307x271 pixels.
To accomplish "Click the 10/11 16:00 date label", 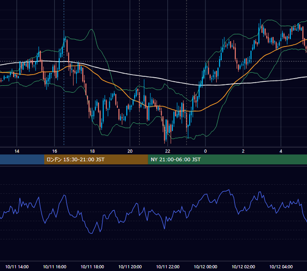I will pyautogui.click(x=55, y=266).
